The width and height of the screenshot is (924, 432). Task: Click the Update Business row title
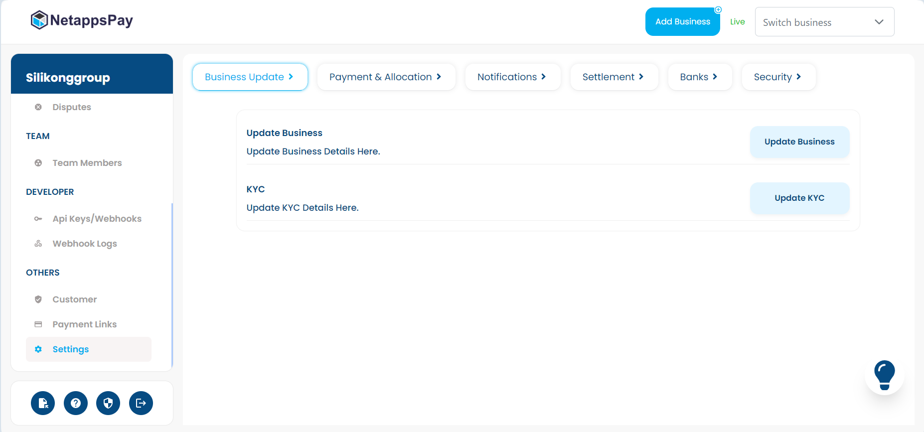(x=285, y=133)
